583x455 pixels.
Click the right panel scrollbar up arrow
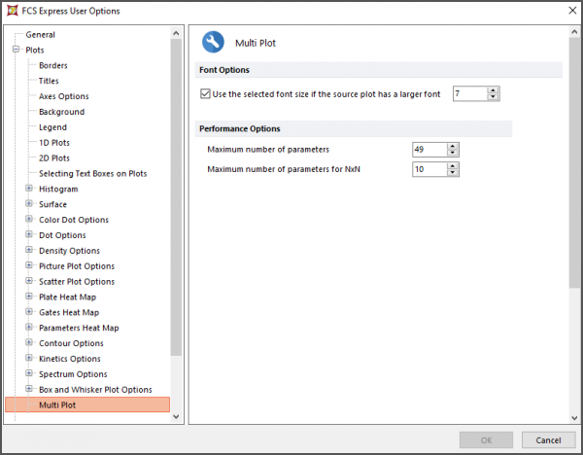[574, 32]
